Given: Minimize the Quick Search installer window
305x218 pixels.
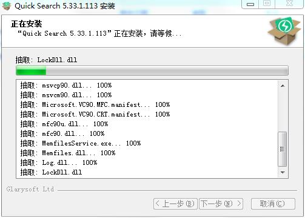Looking at the screenshot, I should pos(250,4).
